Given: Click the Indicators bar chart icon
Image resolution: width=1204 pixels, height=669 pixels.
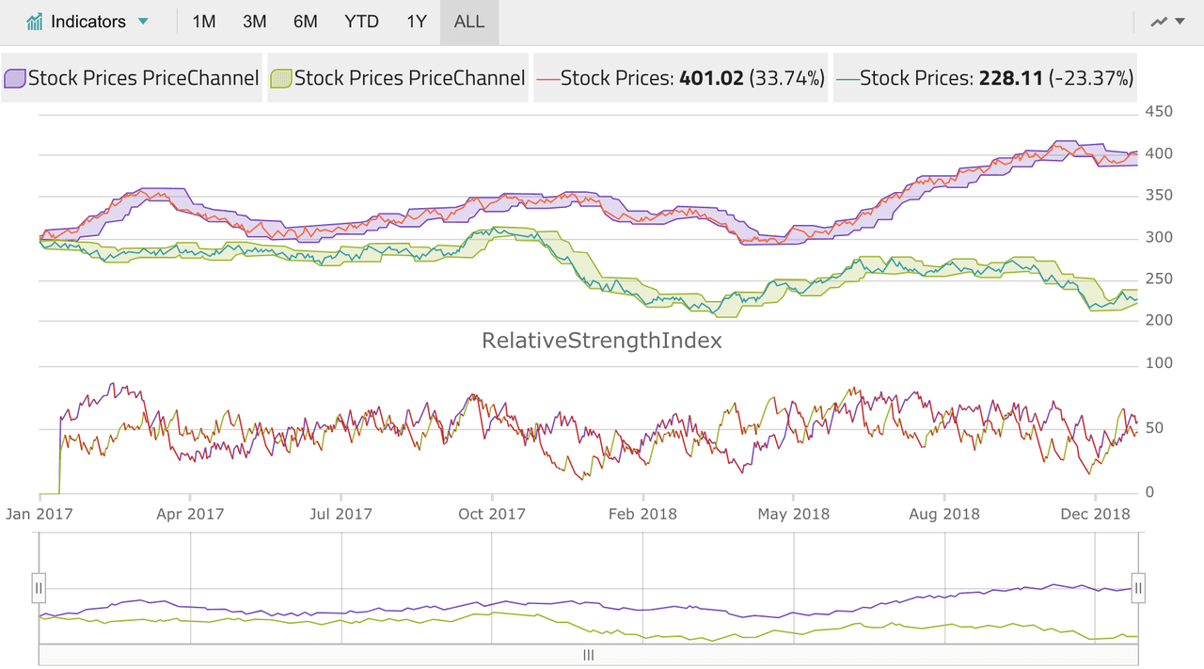Looking at the screenshot, I should (35, 22).
